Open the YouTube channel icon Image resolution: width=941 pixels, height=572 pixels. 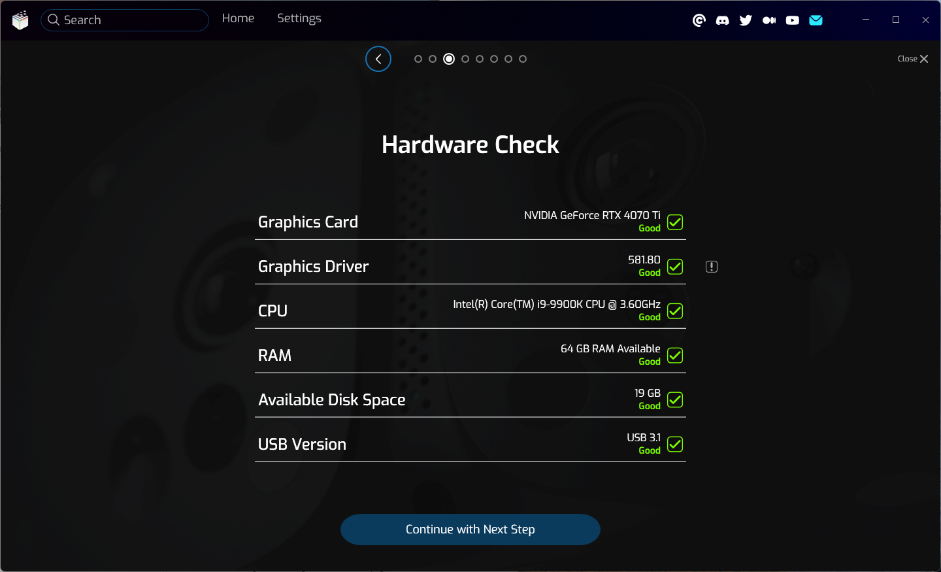[793, 20]
